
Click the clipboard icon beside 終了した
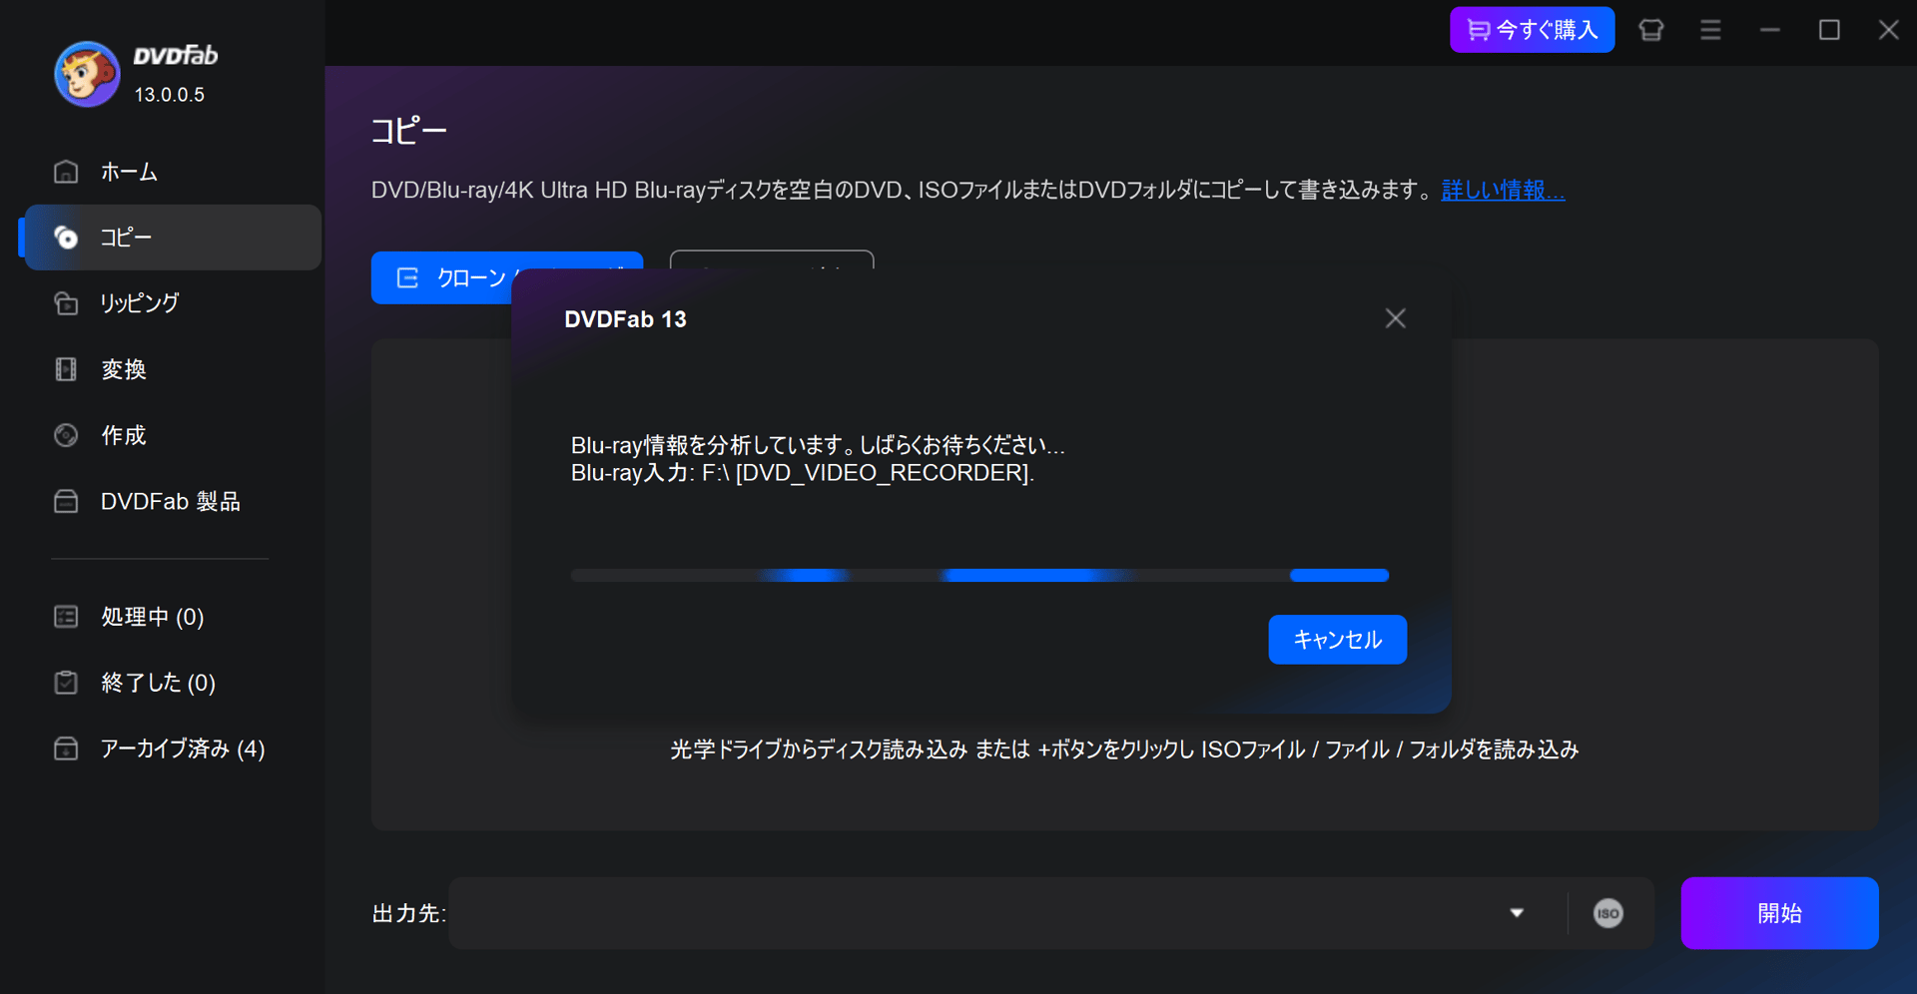point(66,683)
